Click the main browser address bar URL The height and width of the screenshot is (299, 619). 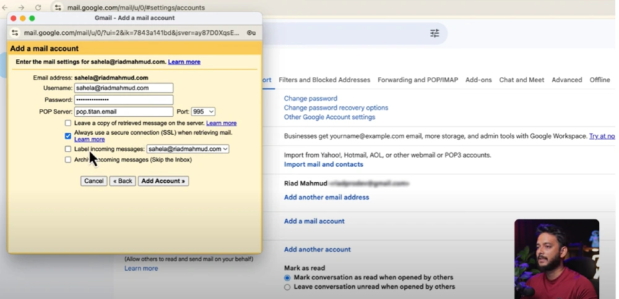tap(136, 7)
